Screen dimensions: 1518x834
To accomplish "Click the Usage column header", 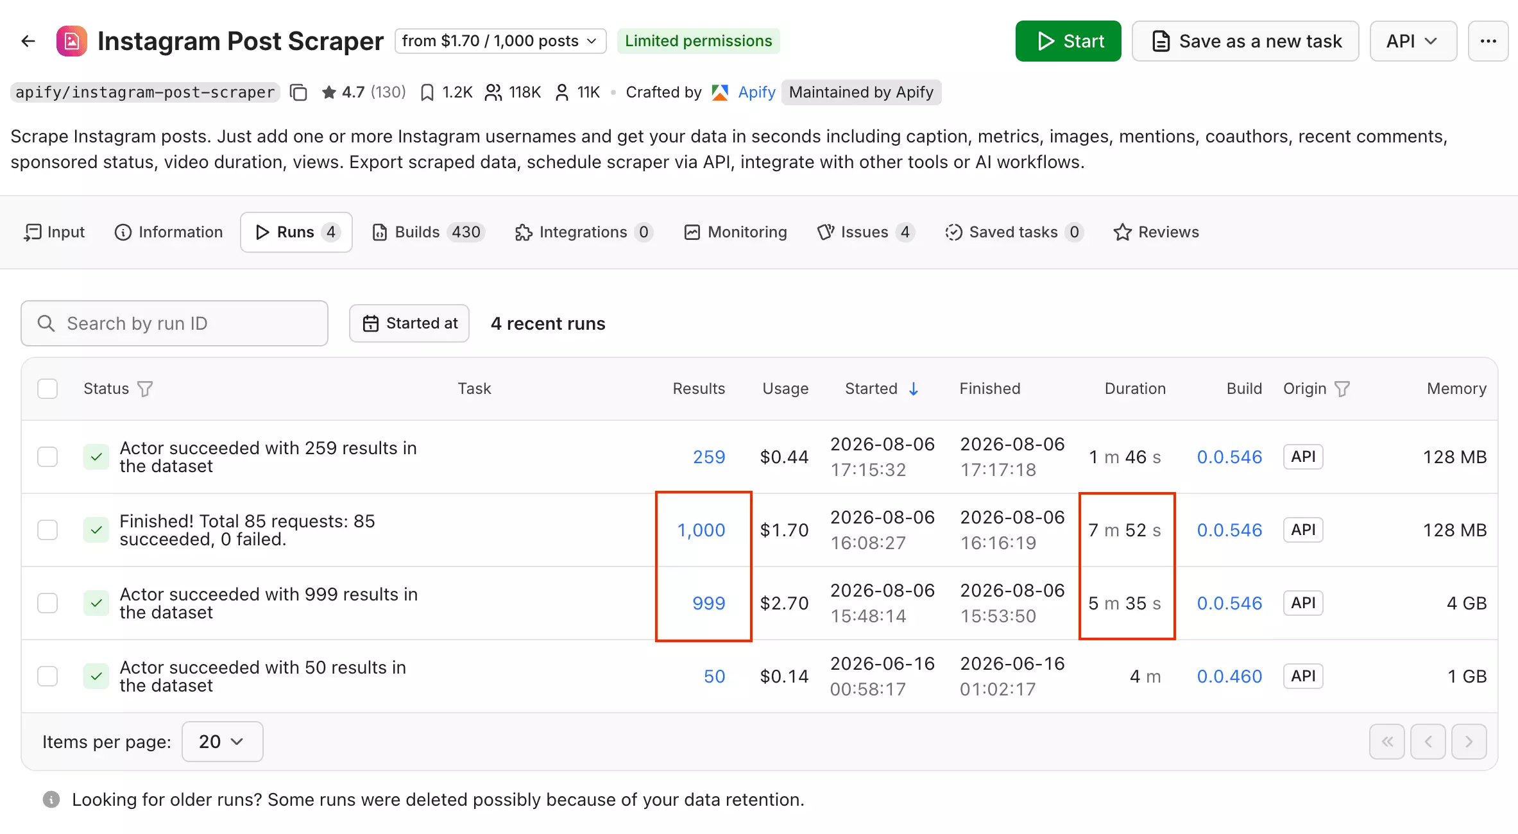I will (x=785, y=389).
